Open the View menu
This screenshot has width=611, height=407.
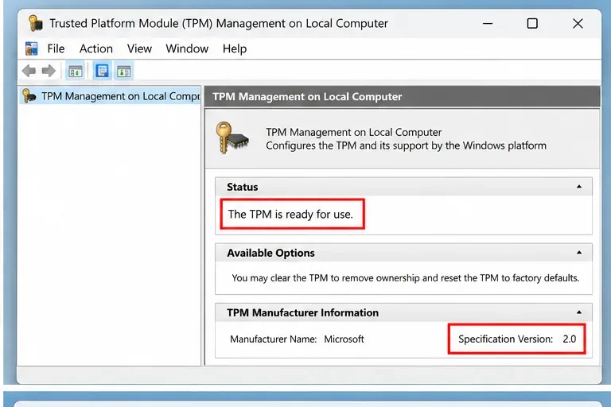pos(139,48)
